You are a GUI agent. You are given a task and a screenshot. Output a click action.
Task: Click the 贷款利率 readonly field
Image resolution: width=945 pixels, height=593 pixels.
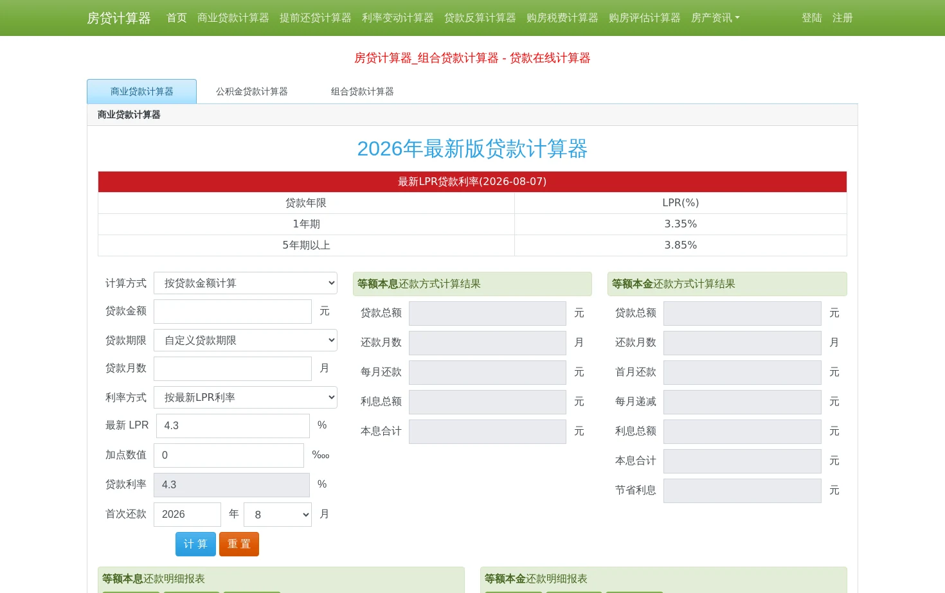click(231, 485)
